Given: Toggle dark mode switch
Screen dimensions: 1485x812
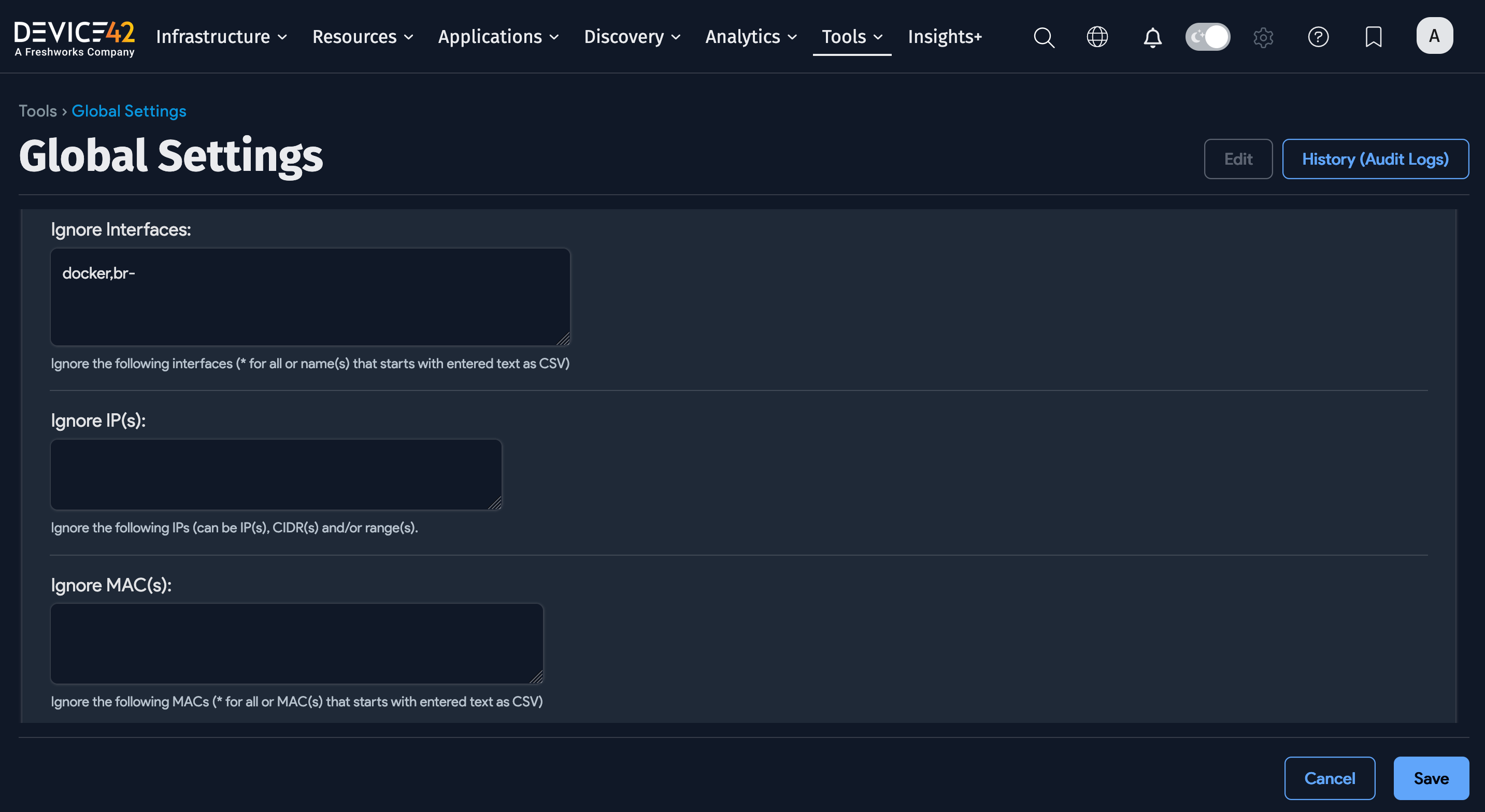Looking at the screenshot, I should [x=1208, y=36].
